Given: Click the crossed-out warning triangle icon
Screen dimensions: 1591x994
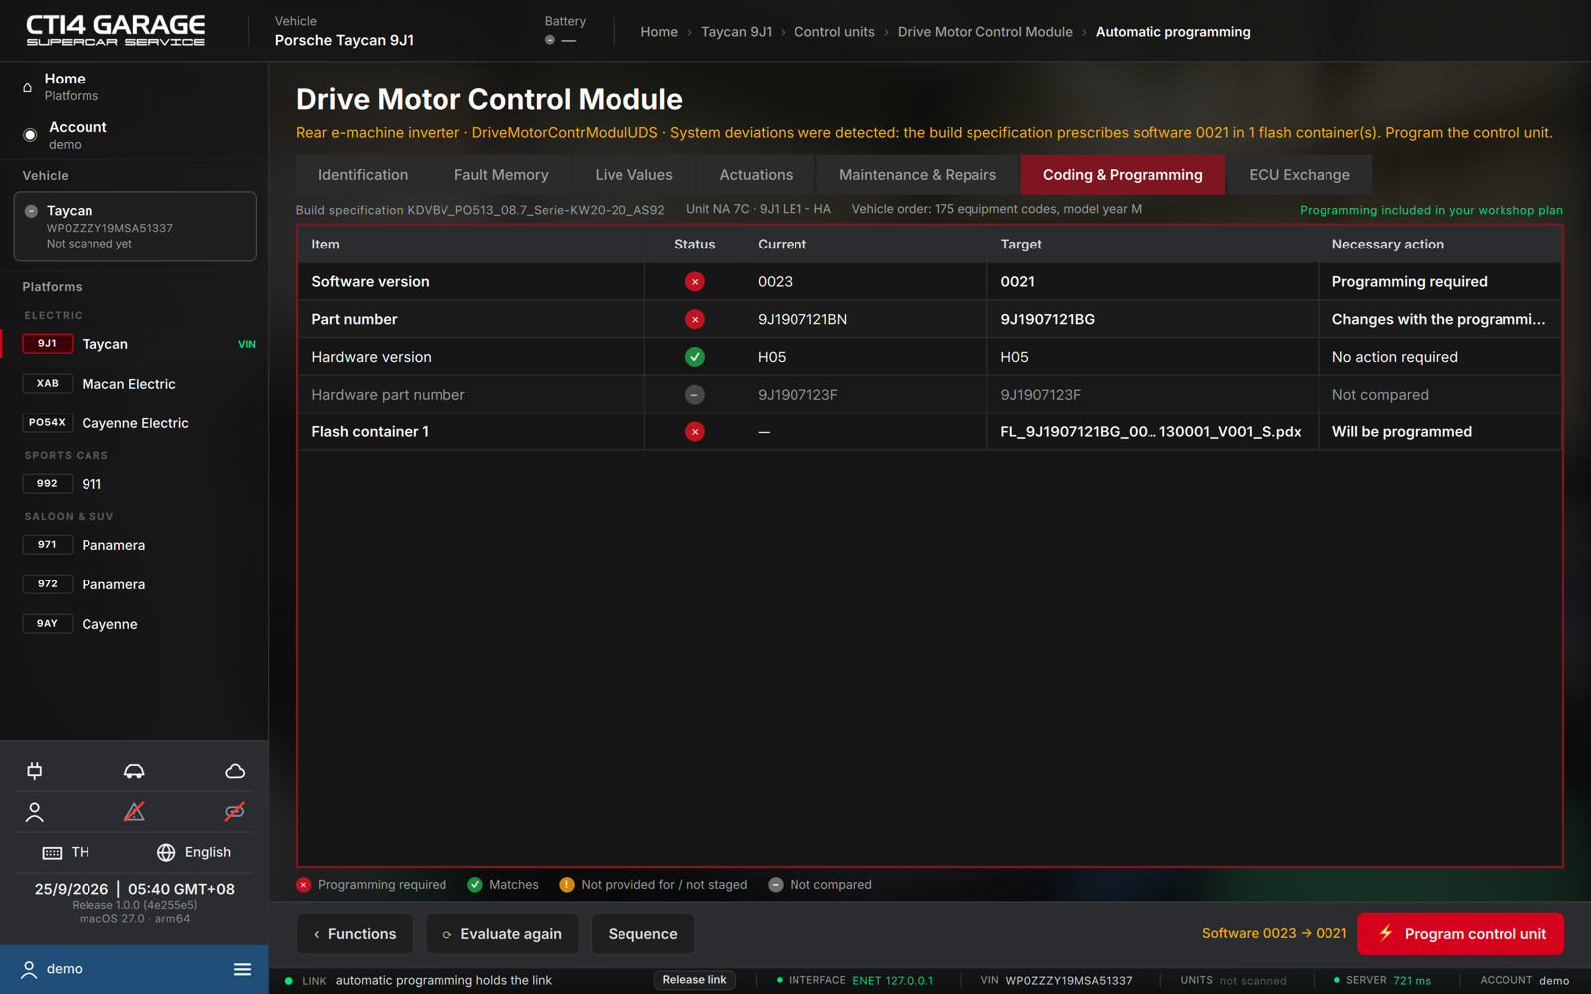Looking at the screenshot, I should [134, 812].
